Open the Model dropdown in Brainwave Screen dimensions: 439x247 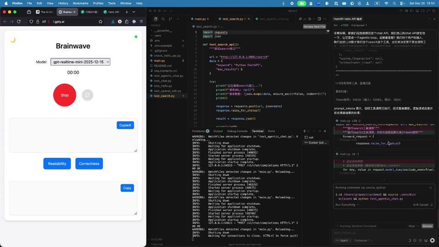[80, 62]
